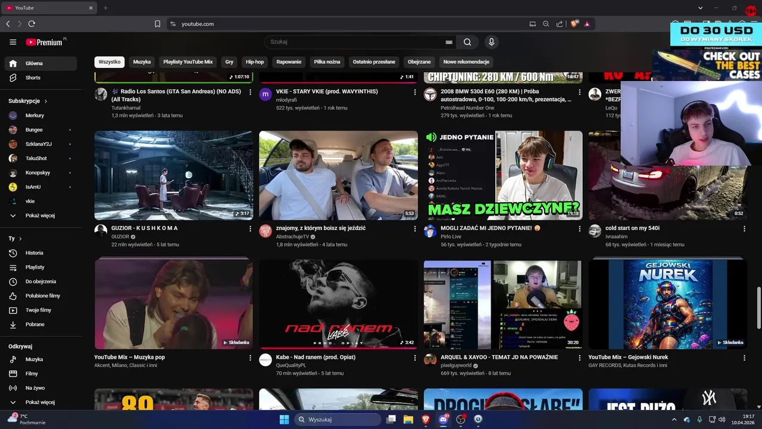Screen dimensions: 762x429
Task: Open Polubione filmy liked videos
Action: (40, 296)
